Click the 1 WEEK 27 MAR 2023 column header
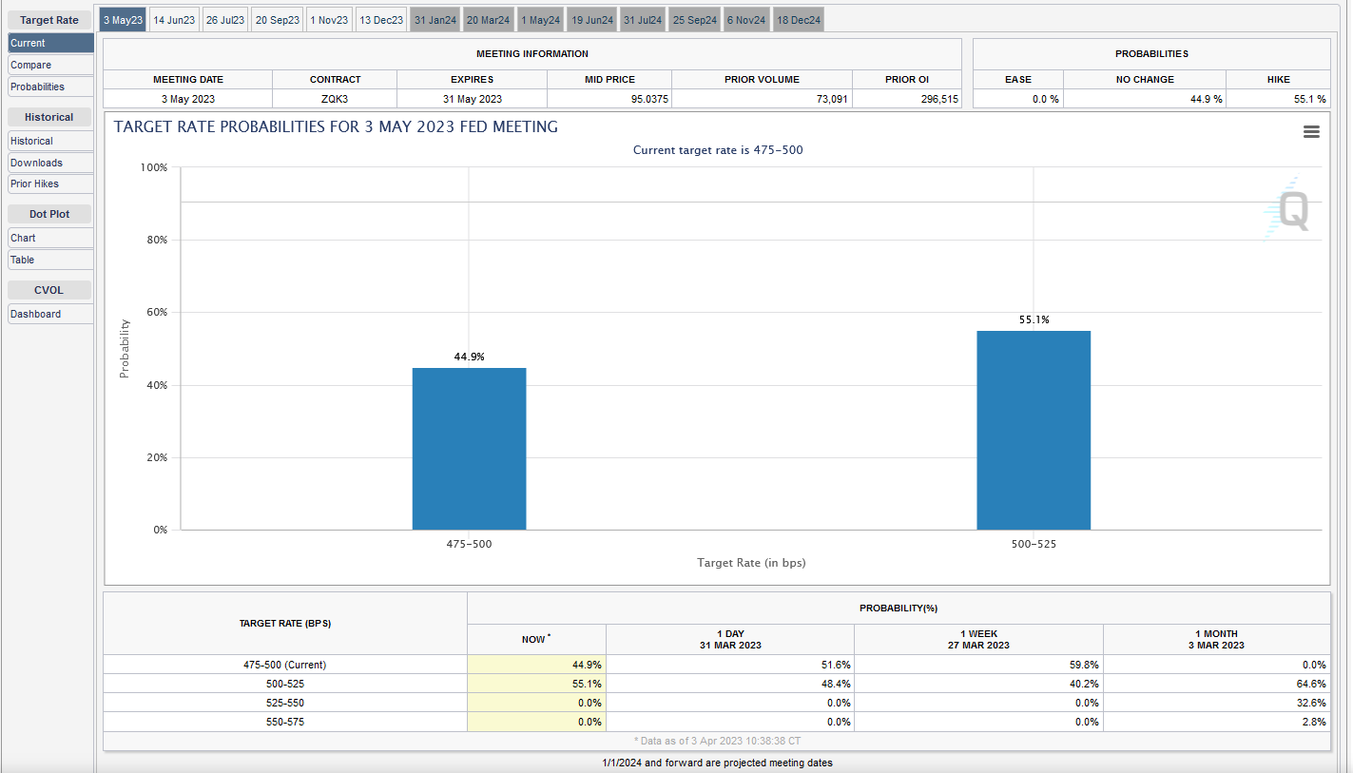Screen dimensions: 1353x773 979,639
